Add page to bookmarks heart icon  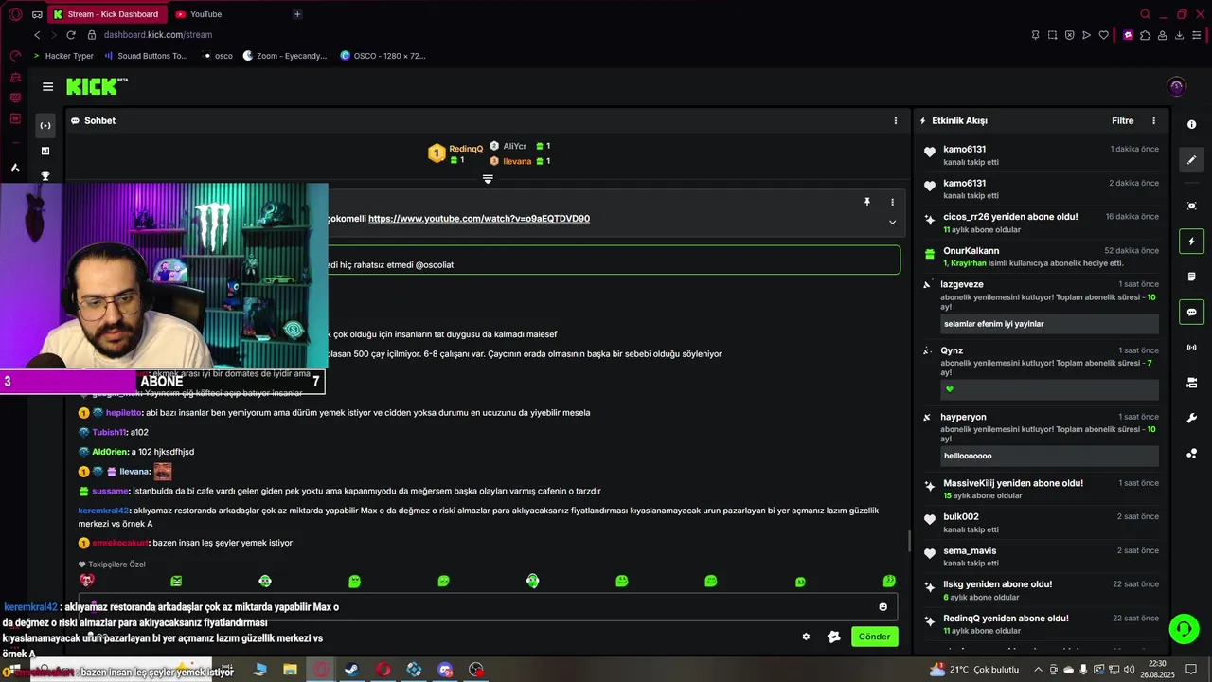point(1103,35)
